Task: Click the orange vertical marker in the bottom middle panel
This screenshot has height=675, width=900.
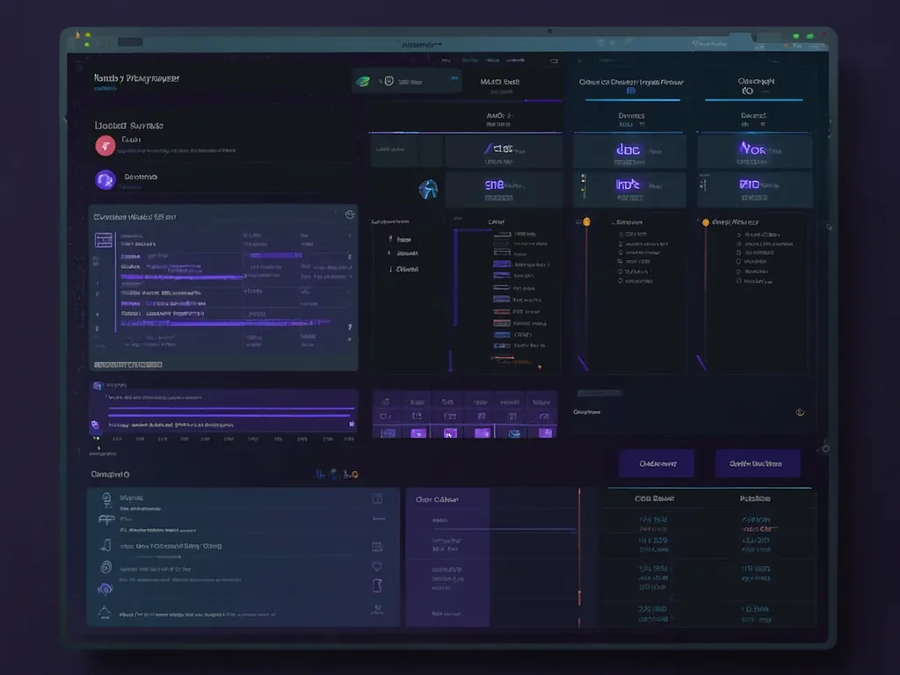Action: pyautogui.click(x=579, y=556)
